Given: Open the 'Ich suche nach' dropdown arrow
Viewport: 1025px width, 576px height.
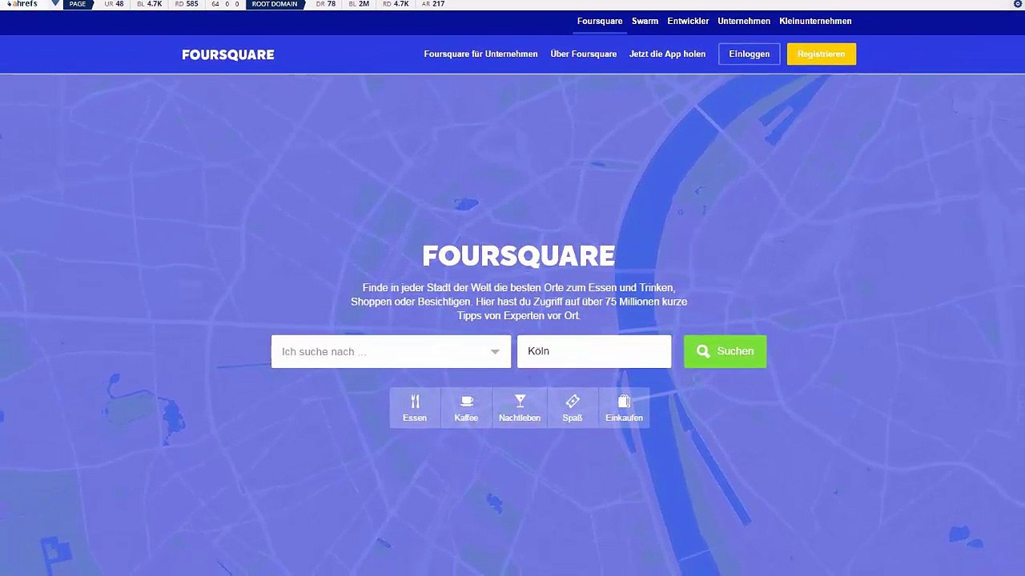Looking at the screenshot, I should (495, 352).
